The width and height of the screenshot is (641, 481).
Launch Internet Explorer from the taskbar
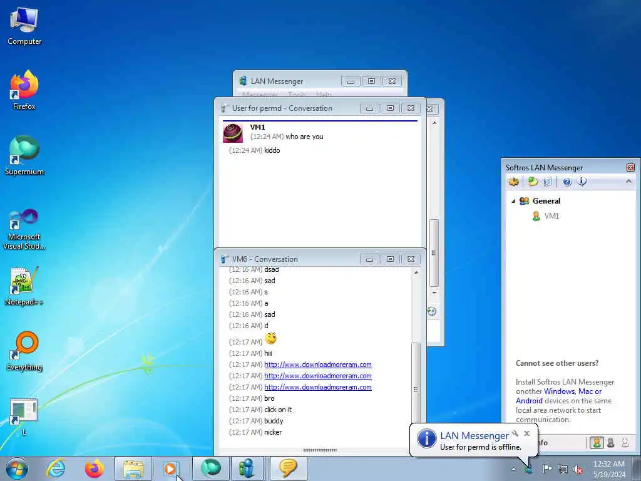click(56, 468)
